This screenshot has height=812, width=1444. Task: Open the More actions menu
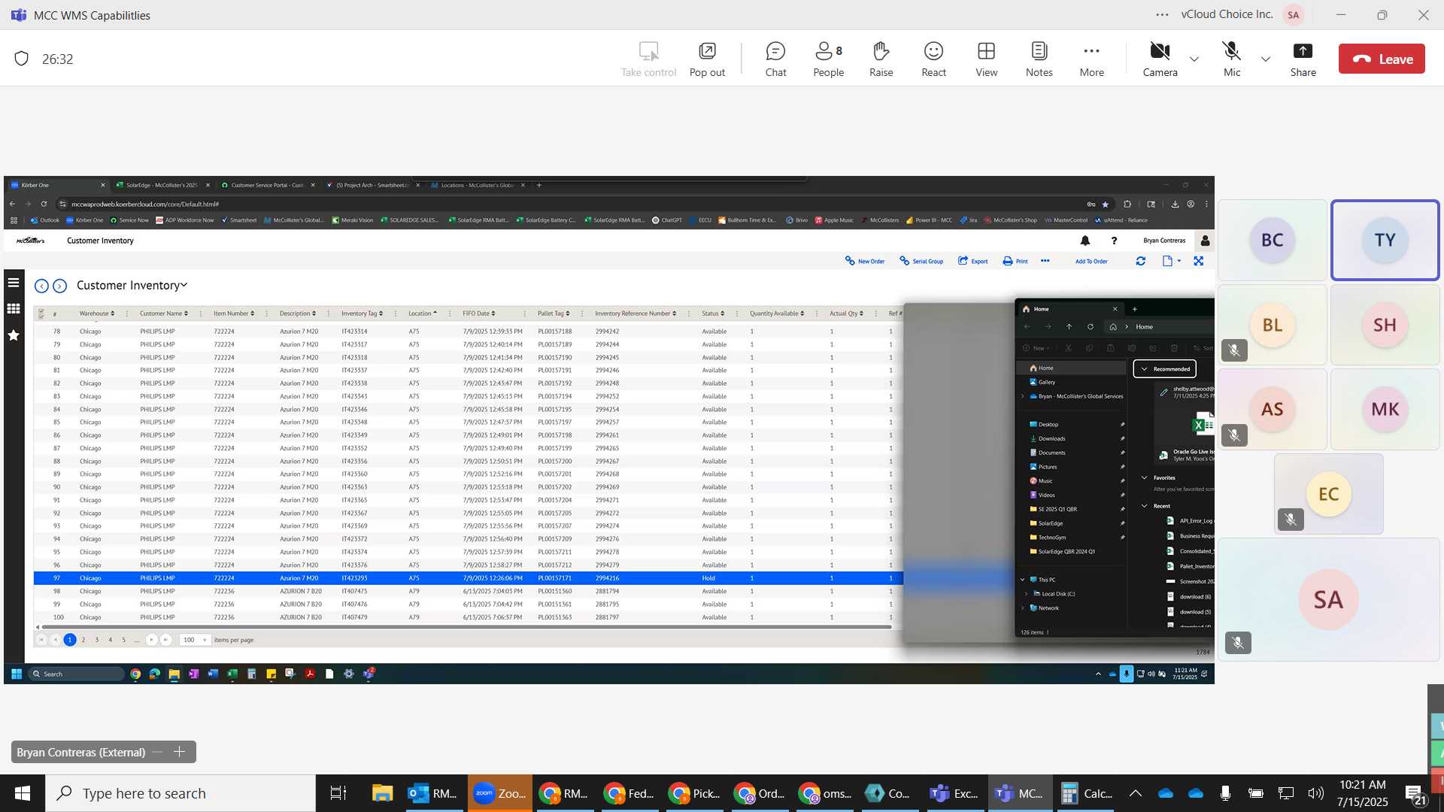(1091, 59)
